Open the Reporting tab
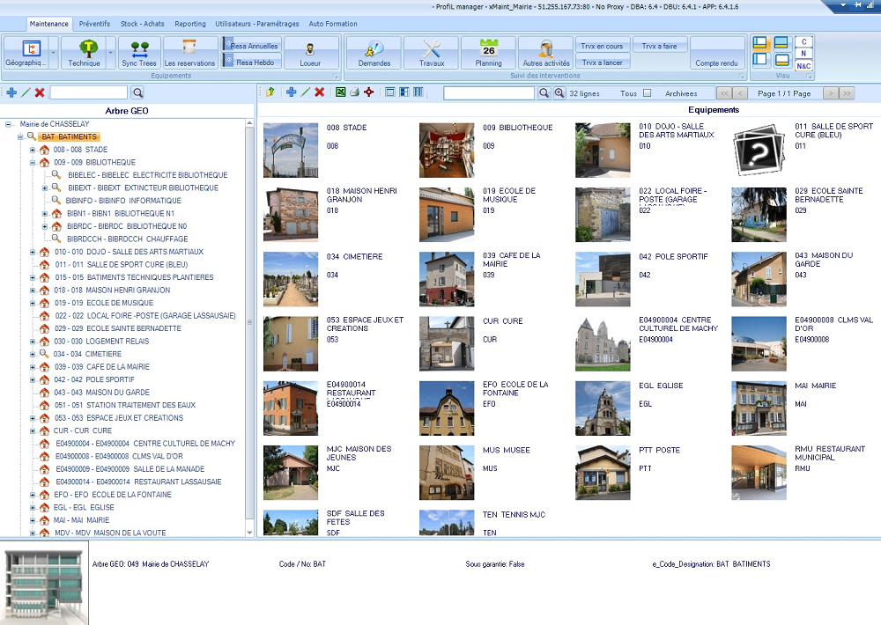Image resolution: width=881 pixels, height=625 pixels. click(x=190, y=24)
